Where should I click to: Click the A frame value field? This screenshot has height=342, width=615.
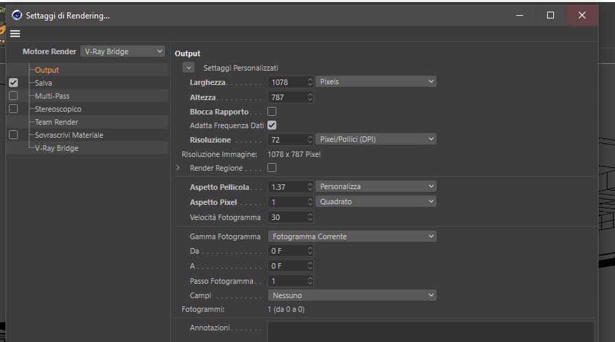[x=287, y=266]
